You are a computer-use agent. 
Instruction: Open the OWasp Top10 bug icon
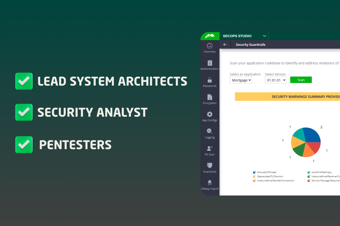click(x=210, y=183)
